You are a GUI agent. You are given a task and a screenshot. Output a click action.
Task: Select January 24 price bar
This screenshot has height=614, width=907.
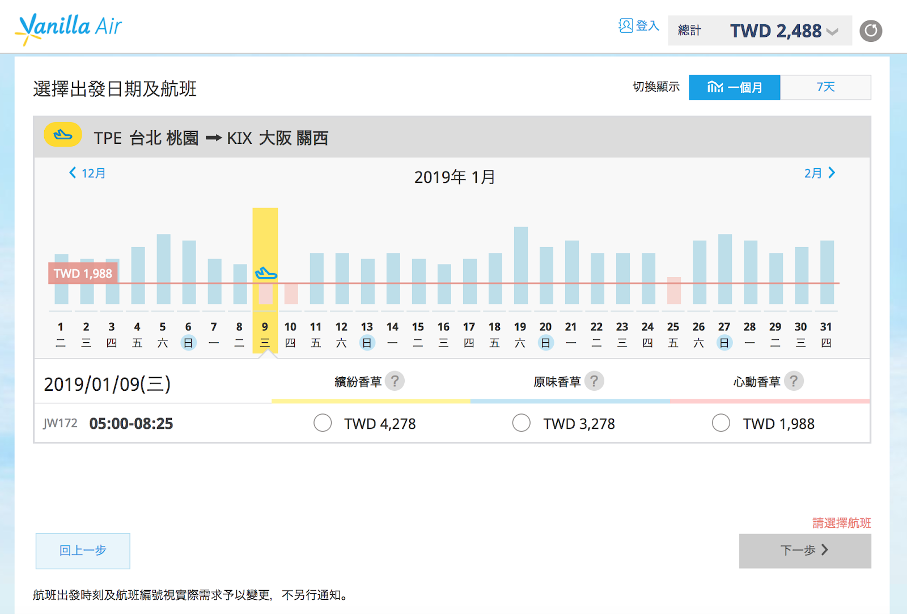[649, 279]
